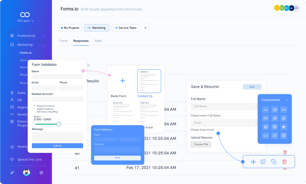Viewport: 306px width, 184px height.
Task: Add the calendar date component in bottom row
Action: [x=284, y=136]
